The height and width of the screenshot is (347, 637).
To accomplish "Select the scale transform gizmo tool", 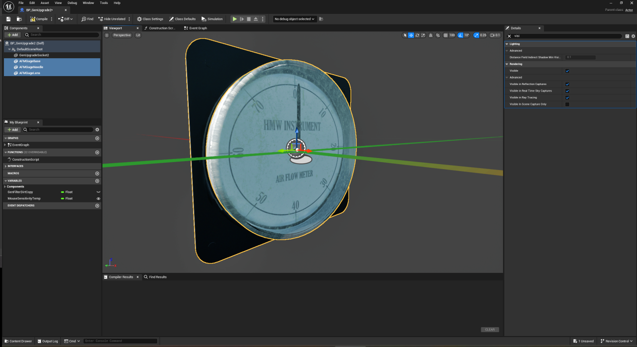I will coord(424,35).
